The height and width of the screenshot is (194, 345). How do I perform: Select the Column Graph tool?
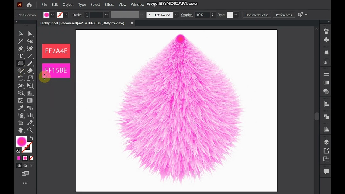coord(30,115)
